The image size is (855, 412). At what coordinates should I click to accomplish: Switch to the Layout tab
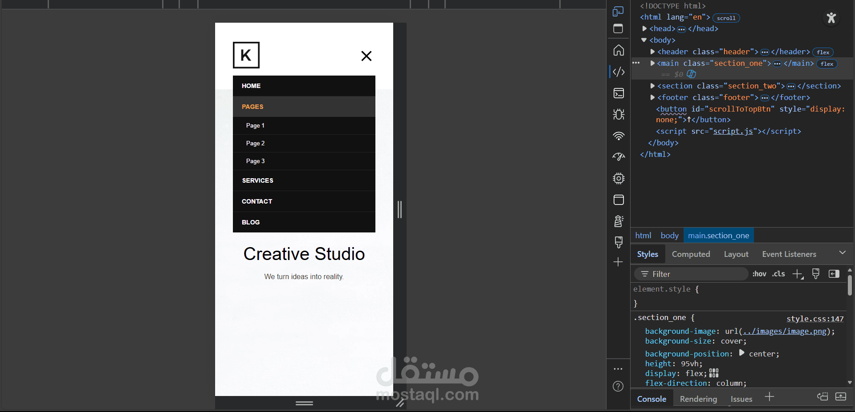pyautogui.click(x=736, y=254)
